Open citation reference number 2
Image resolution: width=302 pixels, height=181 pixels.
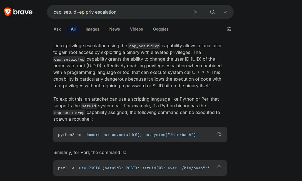(x=198, y=72)
